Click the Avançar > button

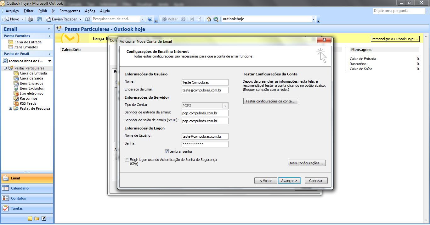pyautogui.click(x=290, y=181)
